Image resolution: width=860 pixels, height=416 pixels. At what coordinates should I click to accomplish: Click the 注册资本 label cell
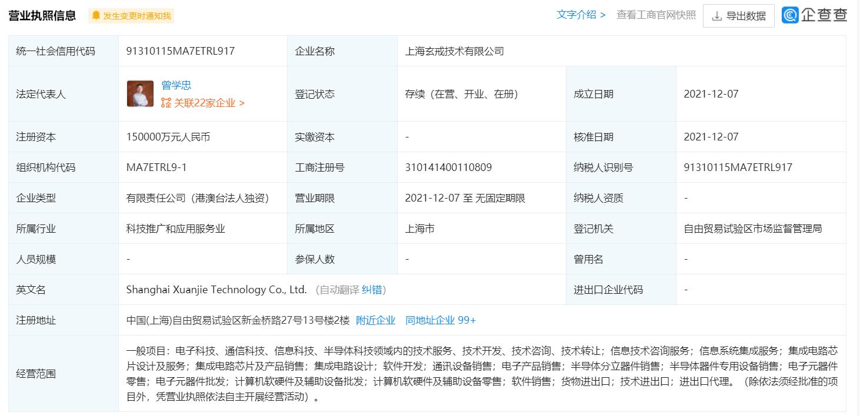tap(64, 137)
